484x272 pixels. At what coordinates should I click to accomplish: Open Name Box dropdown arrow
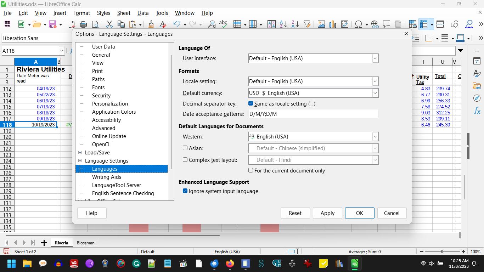61,51
